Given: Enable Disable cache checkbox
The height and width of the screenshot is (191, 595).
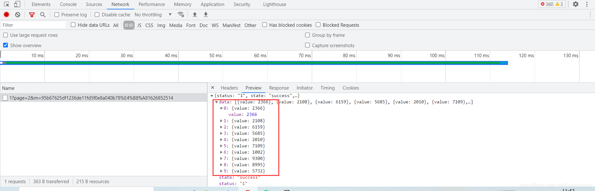Looking at the screenshot, I should [97, 14].
